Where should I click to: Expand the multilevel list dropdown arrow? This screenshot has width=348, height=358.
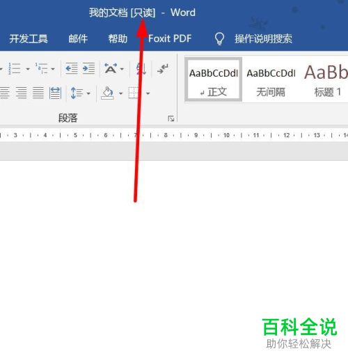53,69
